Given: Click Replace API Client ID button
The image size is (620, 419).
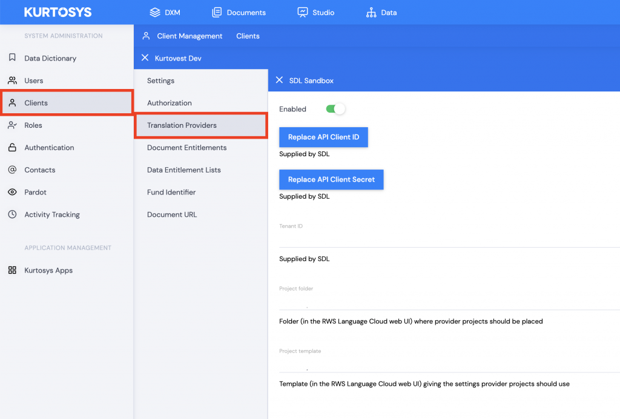Looking at the screenshot, I should pos(323,137).
